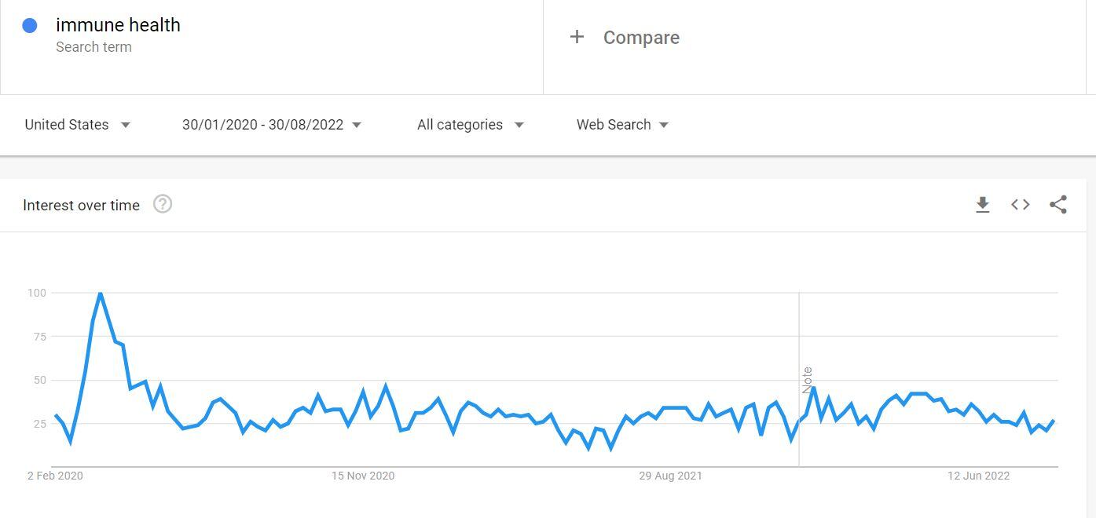Click the peak point at 100 on chart
Image resolution: width=1096 pixels, height=518 pixels.
click(100, 294)
